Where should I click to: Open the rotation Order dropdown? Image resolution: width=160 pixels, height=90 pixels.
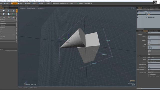(x=154, y=44)
